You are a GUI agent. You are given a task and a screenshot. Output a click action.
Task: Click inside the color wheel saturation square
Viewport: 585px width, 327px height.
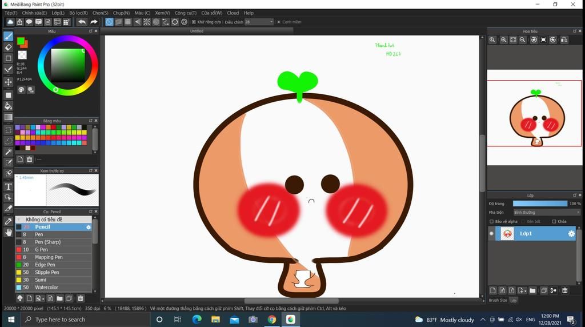(67, 65)
